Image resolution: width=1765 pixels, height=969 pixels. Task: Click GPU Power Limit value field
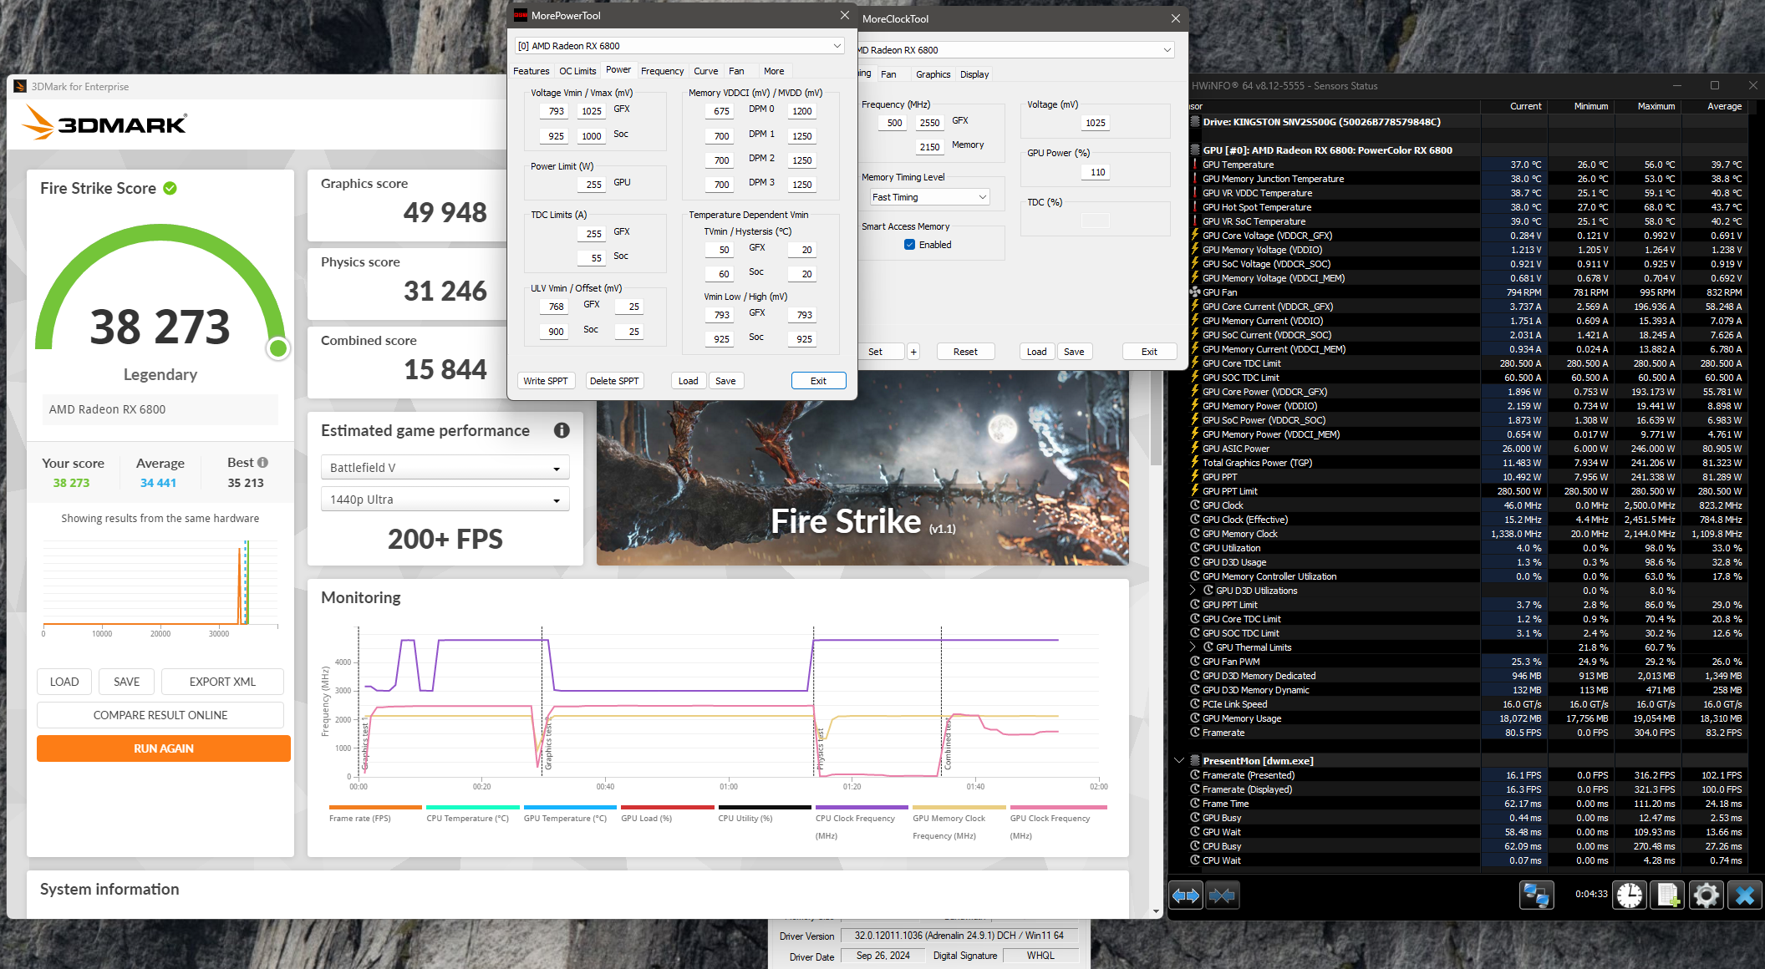(x=593, y=185)
